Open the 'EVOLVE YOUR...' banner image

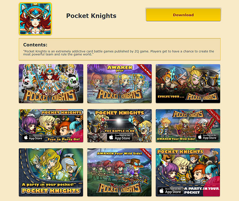coord(188,83)
